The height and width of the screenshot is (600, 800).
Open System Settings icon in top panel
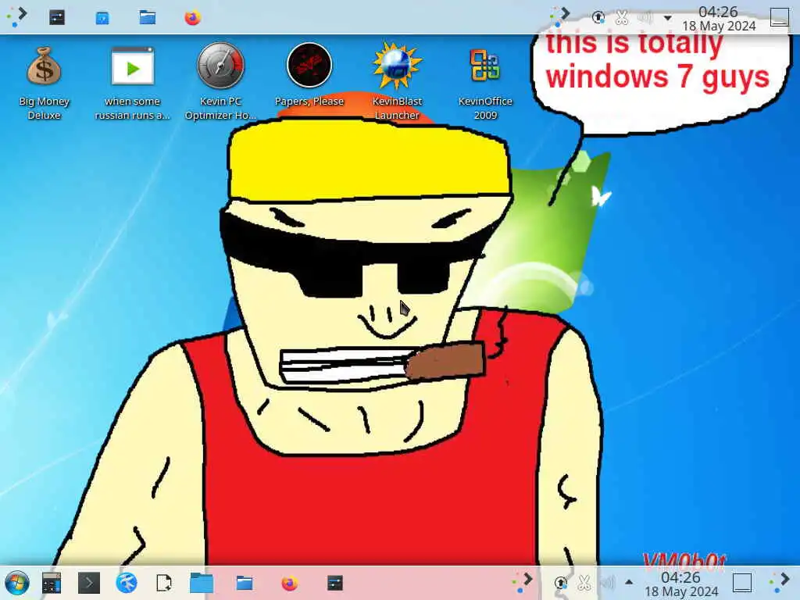point(56,17)
